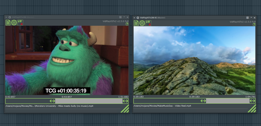The width and height of the screenshot is (261, 126).
Task: Click end range handle in Monsters University timeline
Action: pos(125,101)
